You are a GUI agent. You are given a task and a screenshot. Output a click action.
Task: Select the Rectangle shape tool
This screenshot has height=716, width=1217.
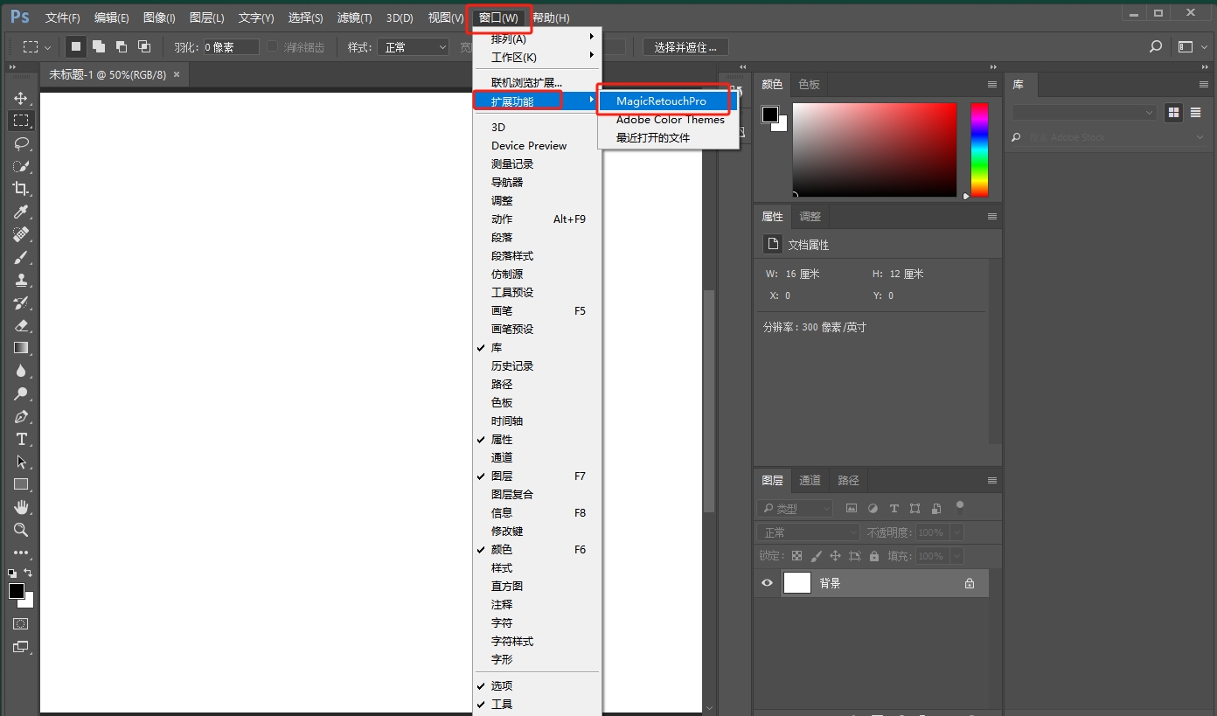click(21, 484)
